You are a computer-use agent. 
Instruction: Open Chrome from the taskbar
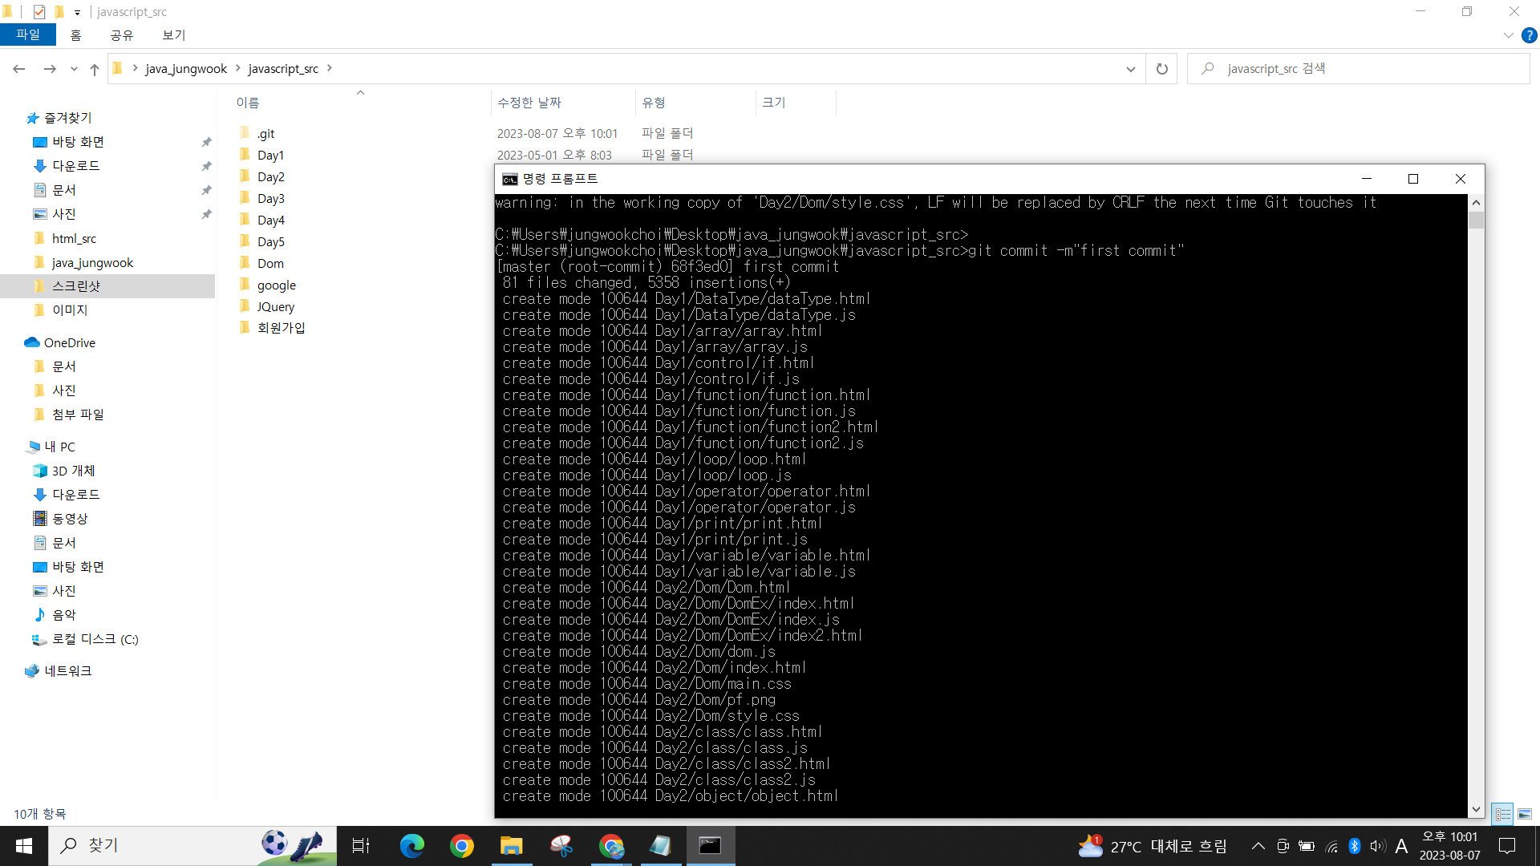(461, 846)
